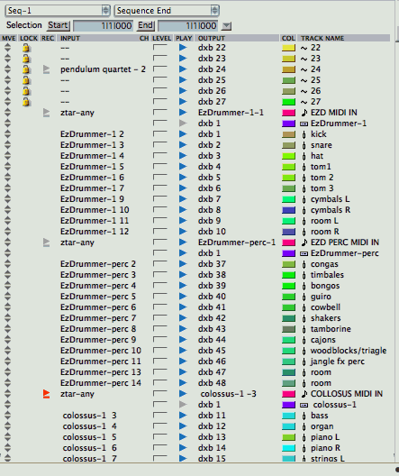Change input EzDrummer-perc 10
The height and width of the screenshot is (476, 399).
pos(101,351)
